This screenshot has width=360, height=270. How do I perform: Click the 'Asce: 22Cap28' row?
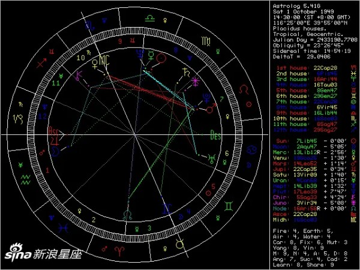(x=314, y=214)
